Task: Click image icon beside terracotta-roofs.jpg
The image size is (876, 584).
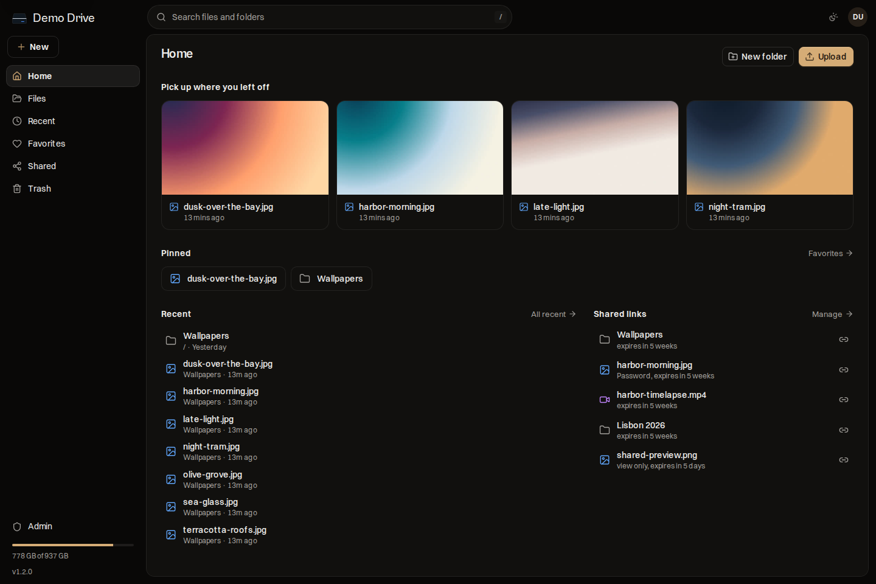Action: pos(171,535)
